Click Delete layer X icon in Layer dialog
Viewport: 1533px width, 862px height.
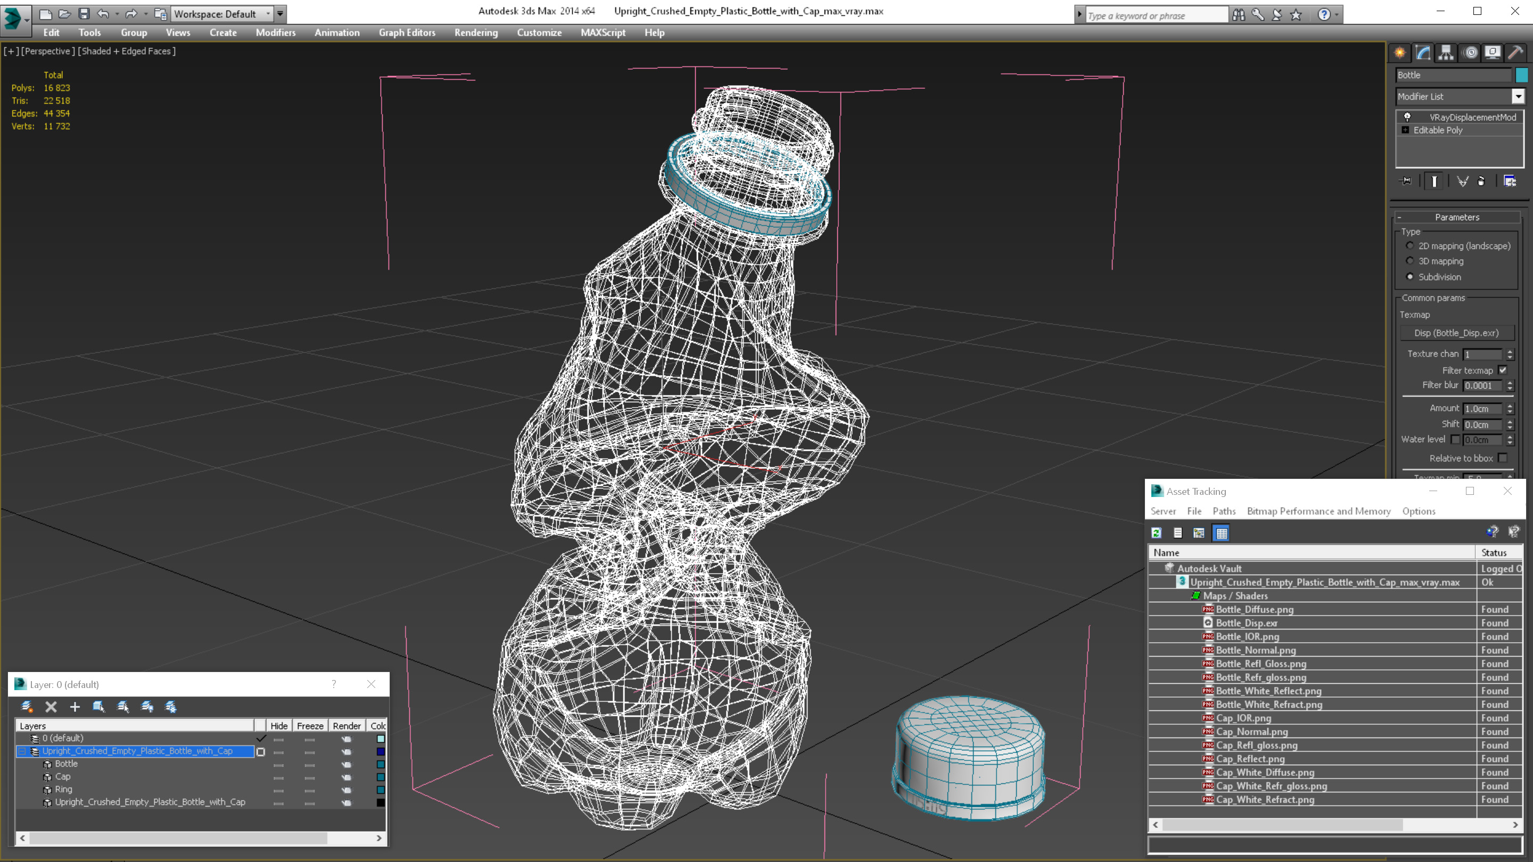tap(51, 707)
